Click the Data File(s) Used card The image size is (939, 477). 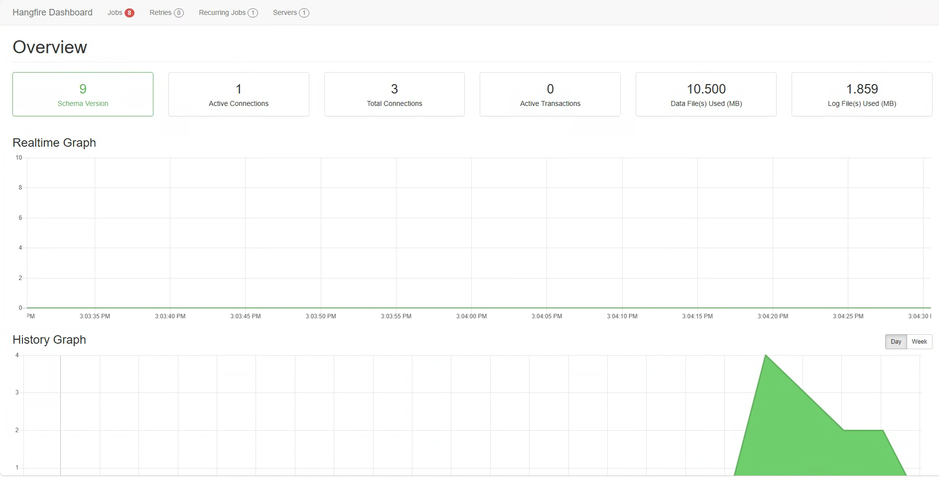[x=706, y=95]
